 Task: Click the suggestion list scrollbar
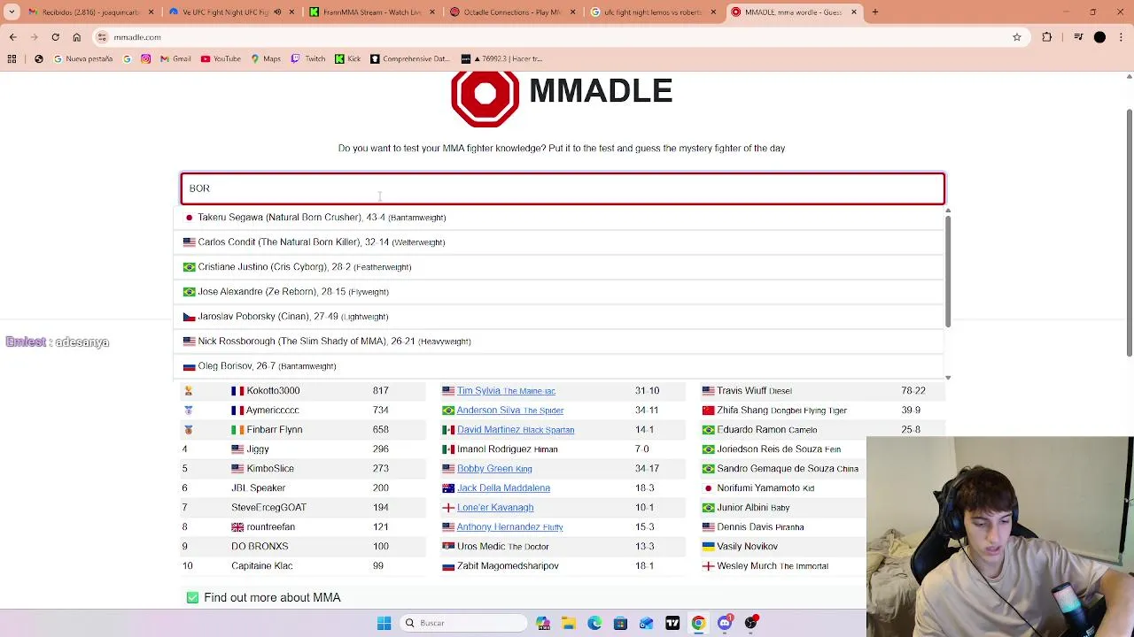(x=948, y=272)
